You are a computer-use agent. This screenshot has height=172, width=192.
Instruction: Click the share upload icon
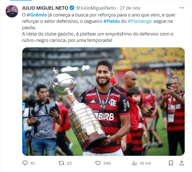pyautogui.click(x=182, y=163)
